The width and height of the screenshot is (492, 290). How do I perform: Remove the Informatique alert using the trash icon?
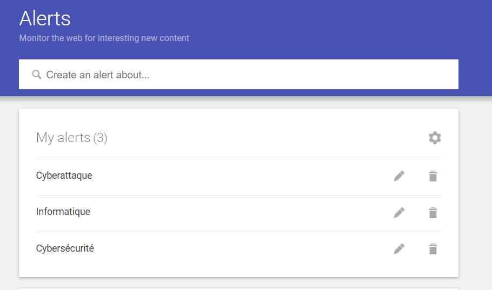[433, 213]
